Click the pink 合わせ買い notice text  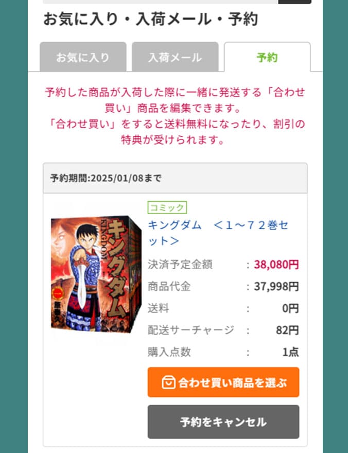[175, 116]
